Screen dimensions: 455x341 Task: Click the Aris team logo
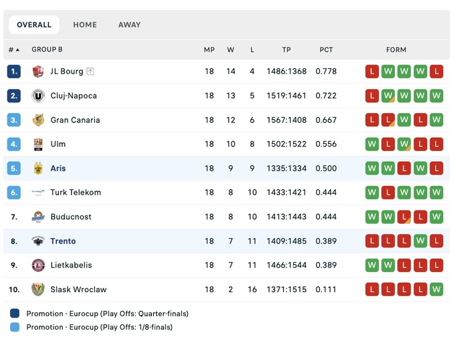38,168
